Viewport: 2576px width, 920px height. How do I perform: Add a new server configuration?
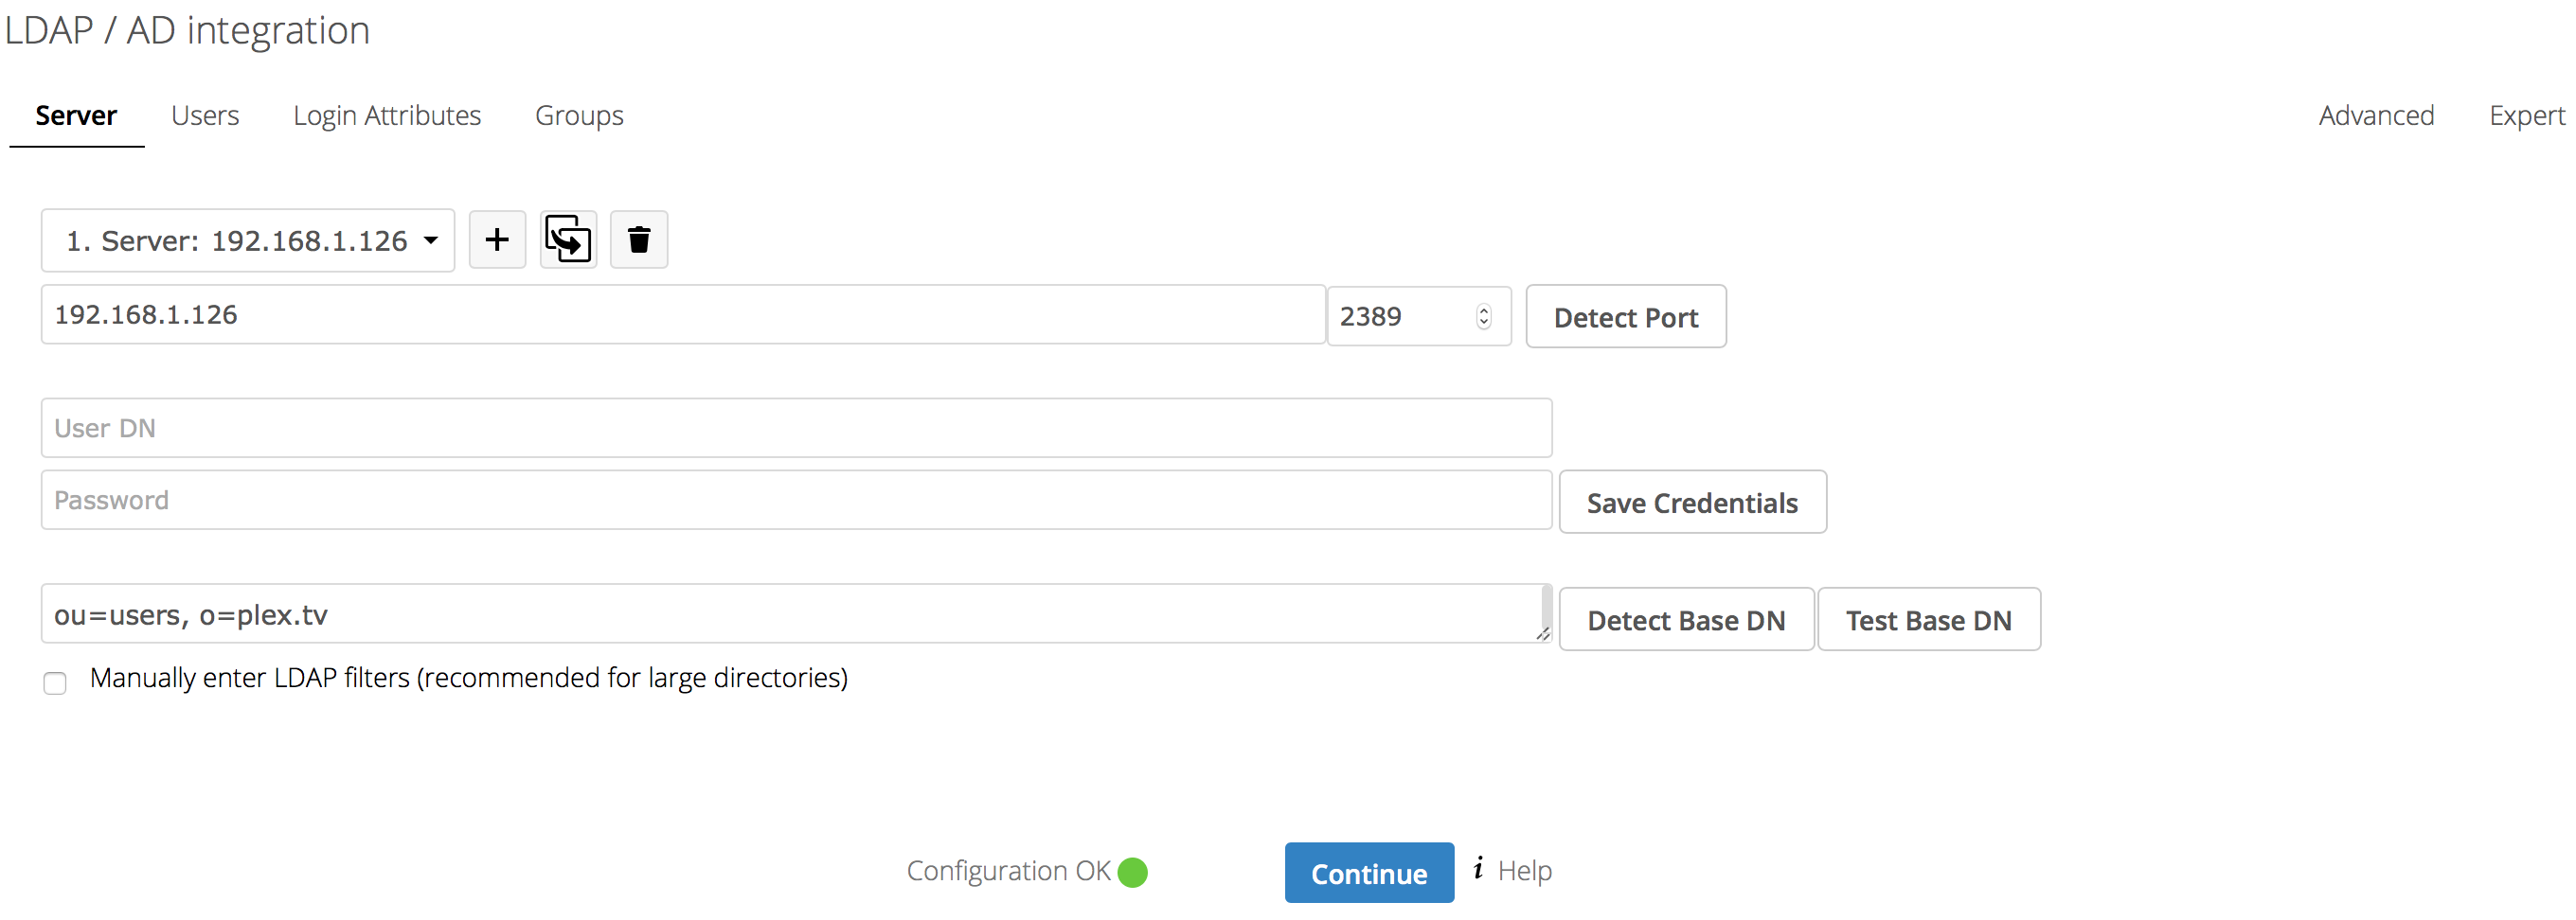[497, 239]
